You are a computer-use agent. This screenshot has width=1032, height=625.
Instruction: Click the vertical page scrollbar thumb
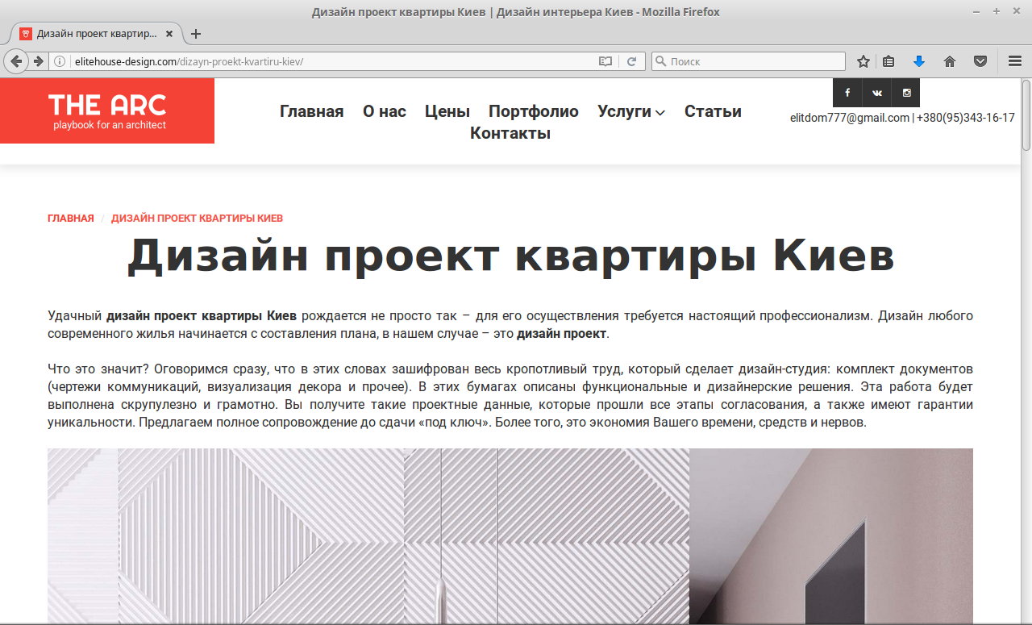coord(1026,115)
